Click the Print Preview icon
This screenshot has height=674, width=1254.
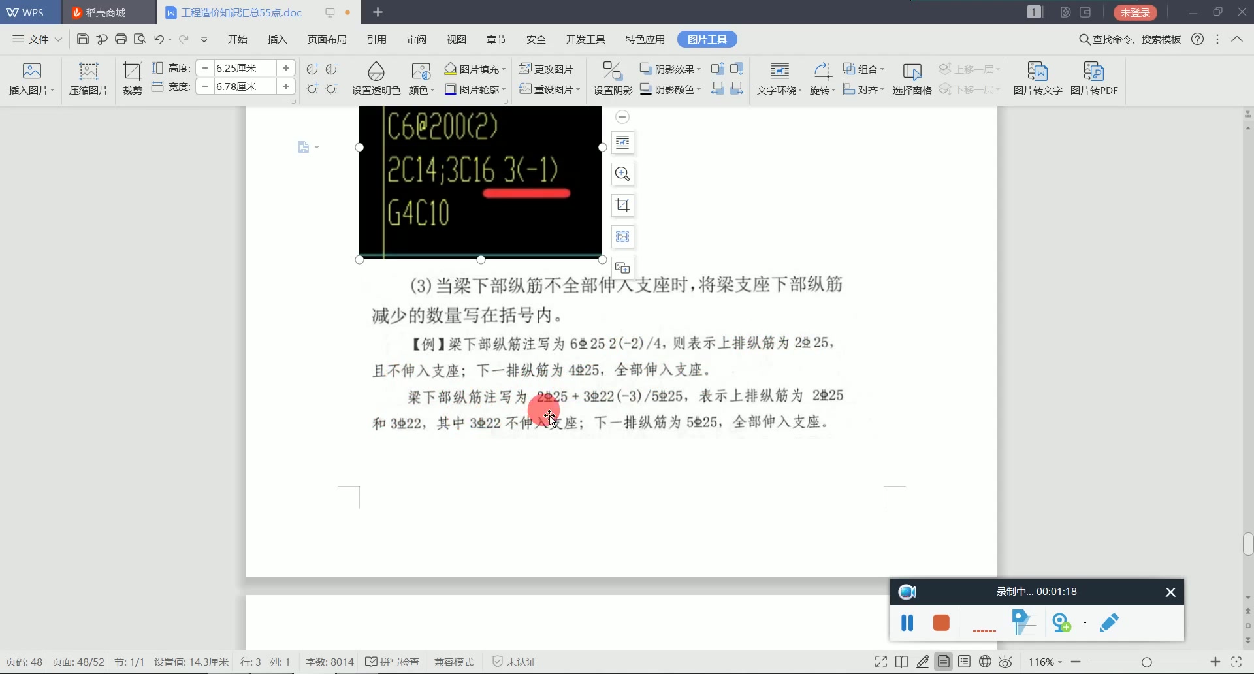pyautogui.click(x=139, y=39)
